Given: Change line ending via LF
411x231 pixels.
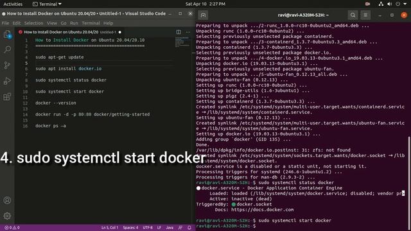Looking at the screenshot, I should click(x=159, y=228).
